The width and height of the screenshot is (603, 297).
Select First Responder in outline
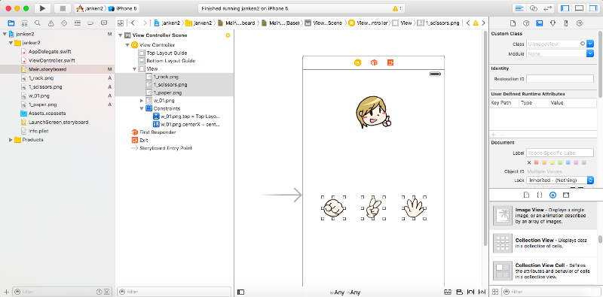pyautogui.click(x=158, y=132)
